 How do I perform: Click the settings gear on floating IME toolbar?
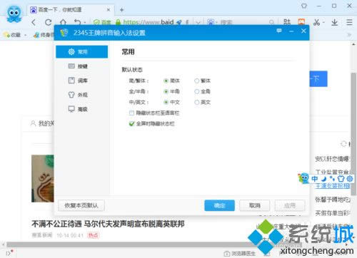click(350, 178)
